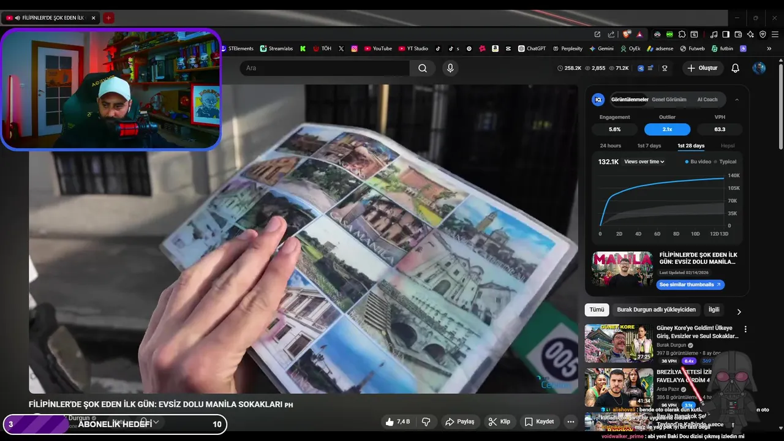
Task: Open the Brave VPN shield icon
Action: (763, 34)
